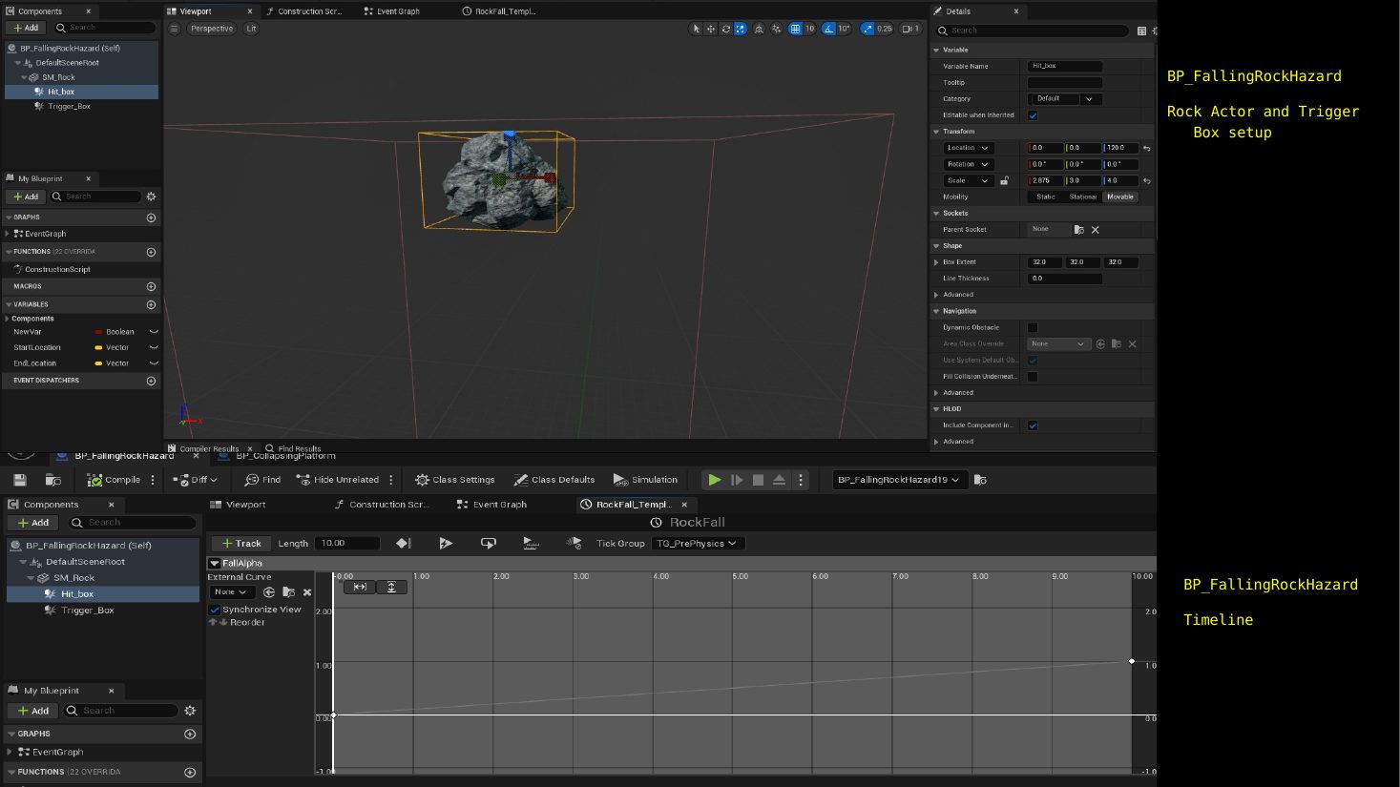This screenshot has height=787, width=1400.
Task: Click the timeline AutoPlay icon
Action: (445, 543)
